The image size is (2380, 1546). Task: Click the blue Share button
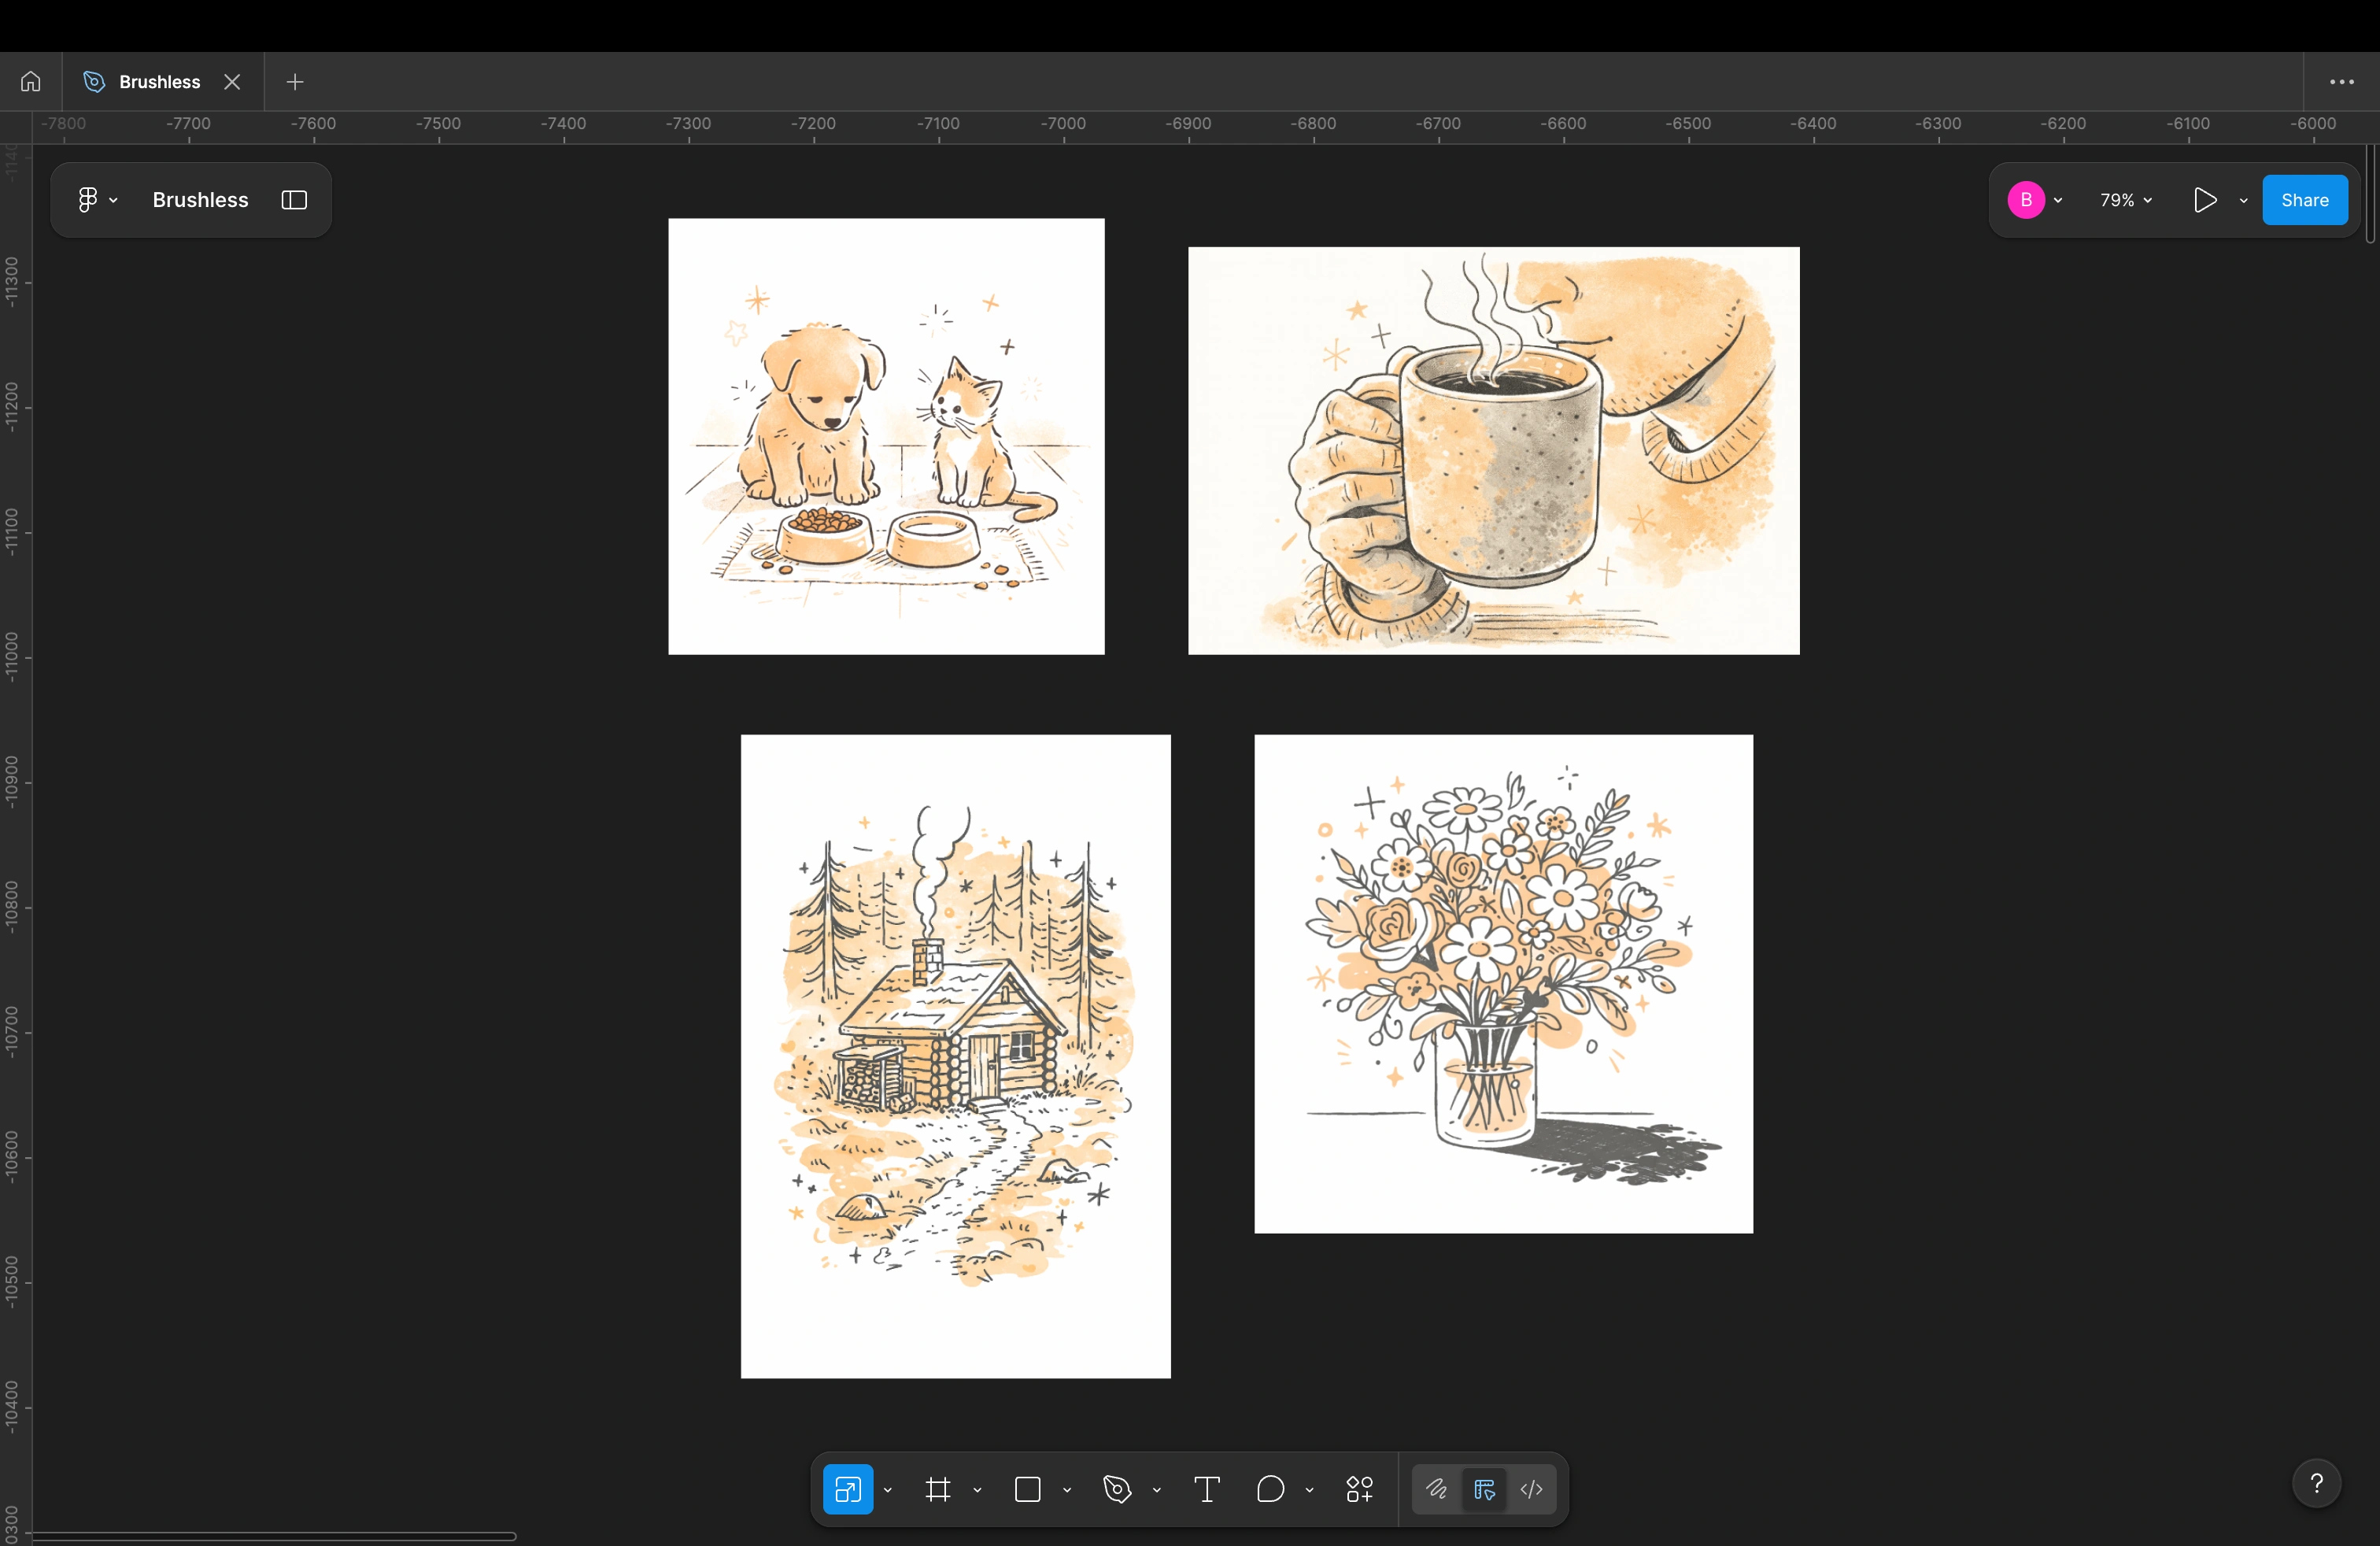point(2304,200)
